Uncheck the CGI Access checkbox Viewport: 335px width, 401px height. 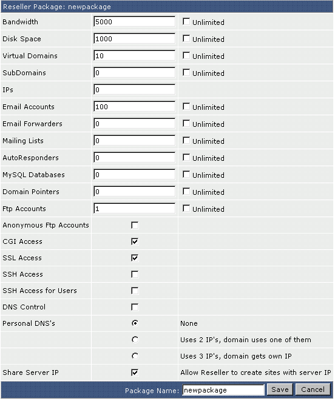(135, 241)
